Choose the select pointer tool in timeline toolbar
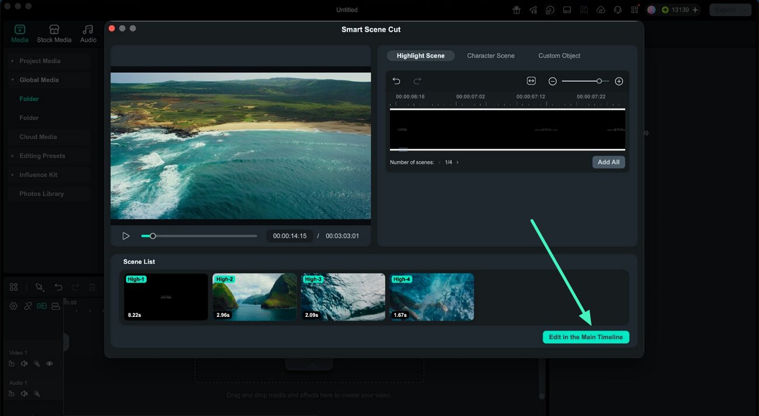Viewport: 759px width, 416px height. 39,287
